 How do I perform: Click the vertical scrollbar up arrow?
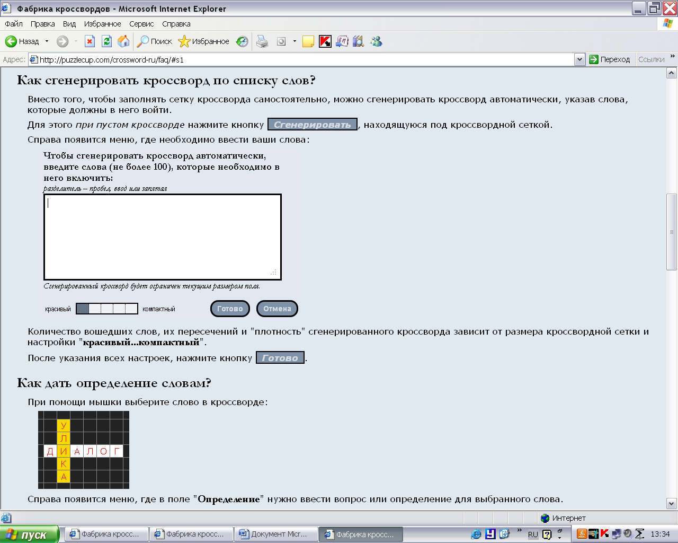point(672,74)
